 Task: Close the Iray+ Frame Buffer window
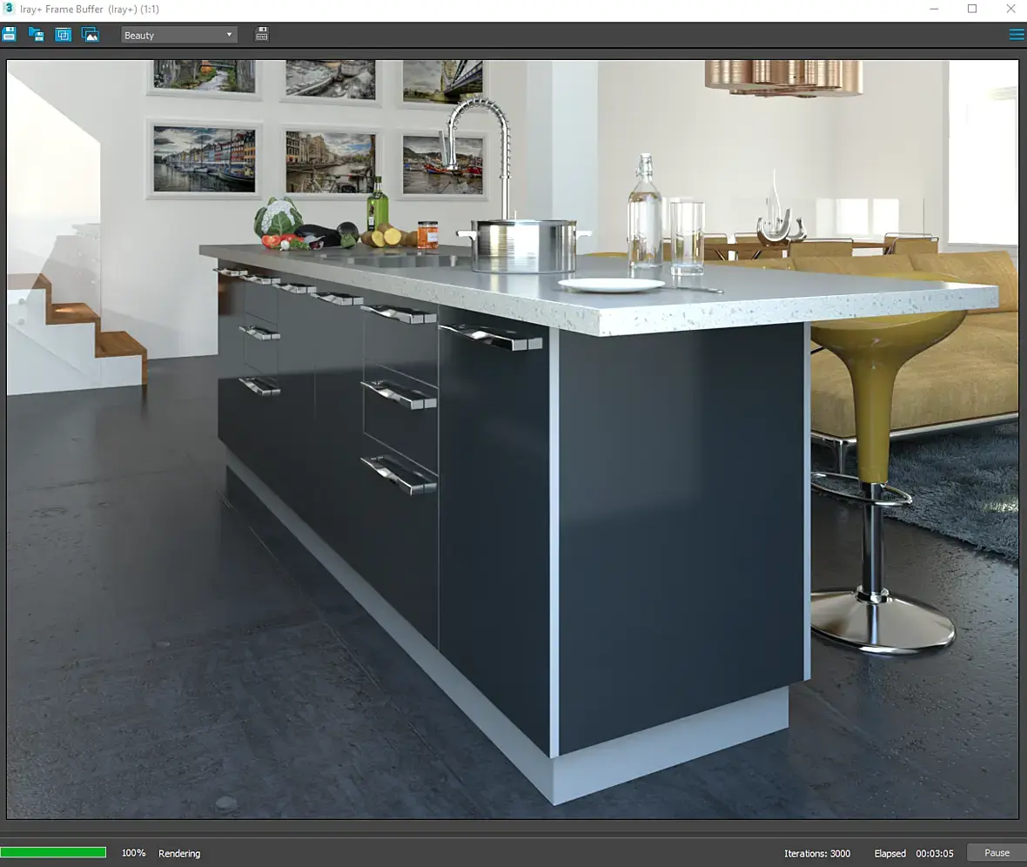click(1010, 9)
